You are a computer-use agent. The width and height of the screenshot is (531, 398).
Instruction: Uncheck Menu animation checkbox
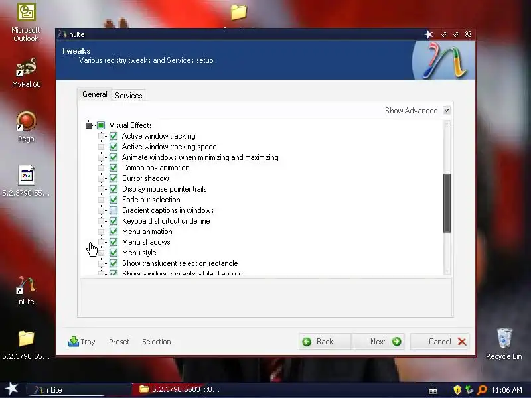[x=114, y=232]
